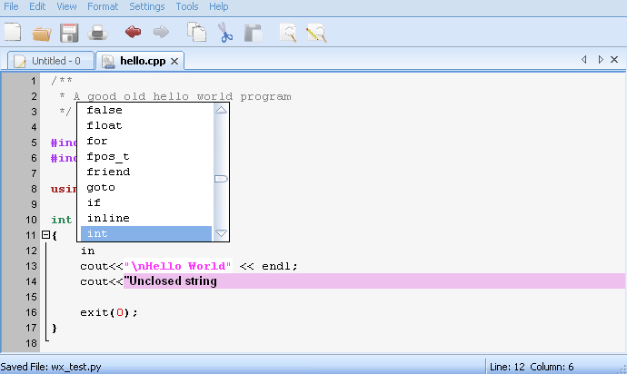Choose 'fpos_t' from the autocomplete list
Viewport: 627px width, 374px height.
point(146,156)
